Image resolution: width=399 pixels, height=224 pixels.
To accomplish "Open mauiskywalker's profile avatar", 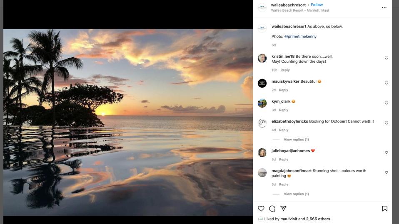I will pos(262,83).
